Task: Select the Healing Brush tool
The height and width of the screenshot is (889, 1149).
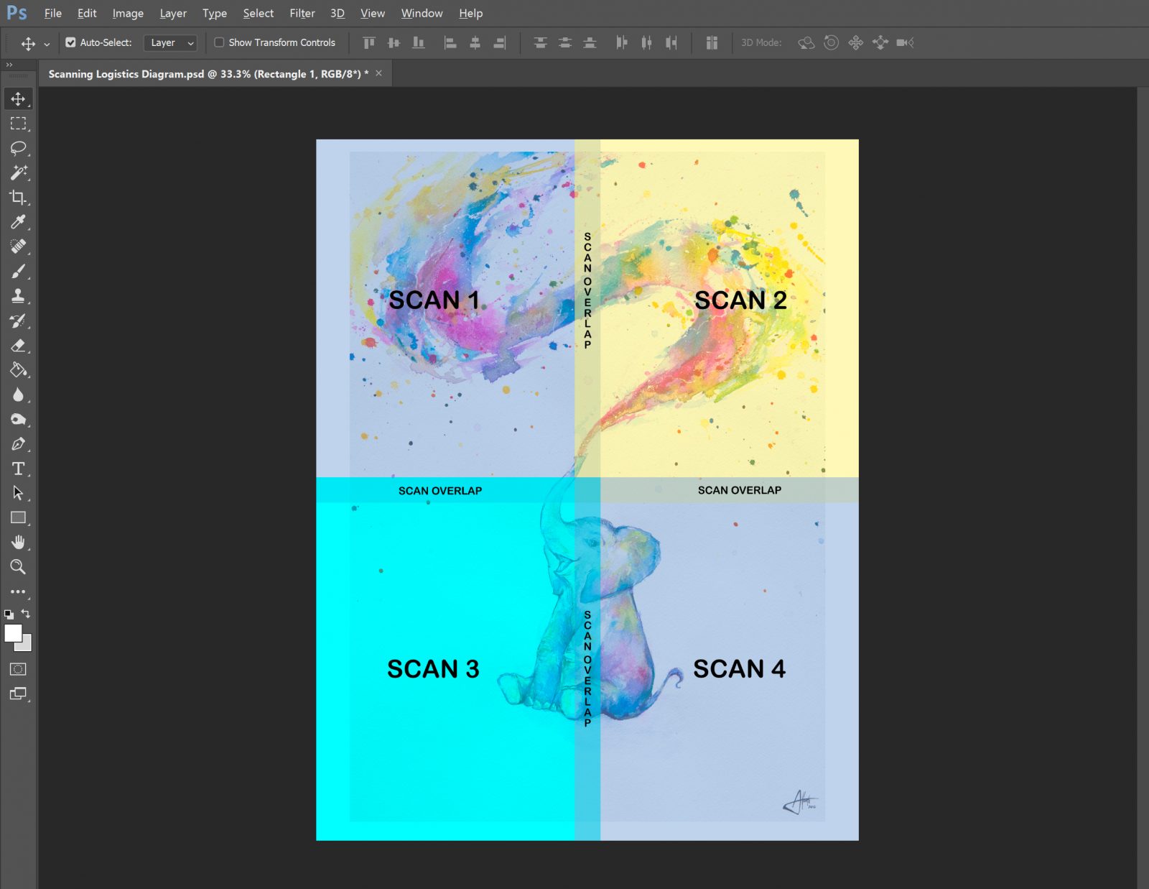Action: (18, 247)
